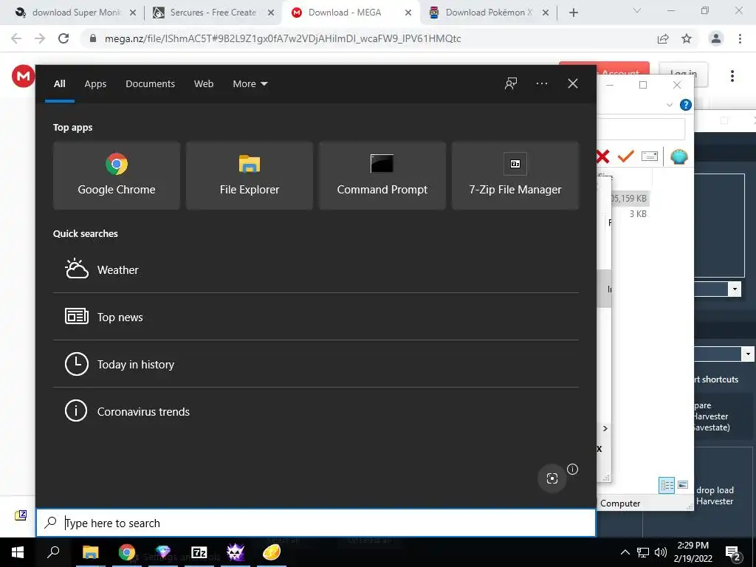This screenshot has height=567, width=756.
Task: Switch to 7-Zip in the taskbar
Action: (x=199, y=552)
